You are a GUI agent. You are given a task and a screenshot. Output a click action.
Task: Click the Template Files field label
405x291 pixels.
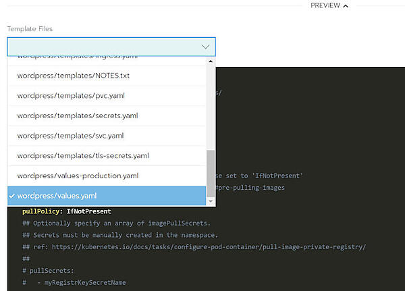click(x=30, y=29)
